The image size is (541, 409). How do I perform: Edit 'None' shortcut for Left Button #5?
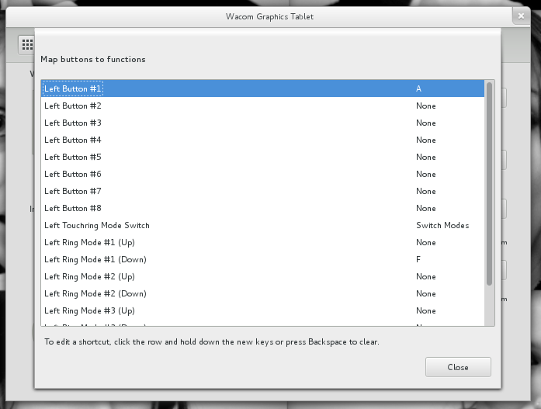point(426,157)
